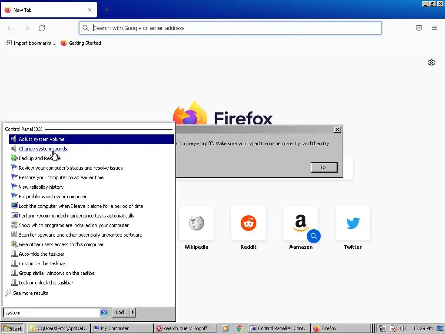Click the icon beside Scan for spyware
The image size is (445, 334).
click(x=14, y=234)
